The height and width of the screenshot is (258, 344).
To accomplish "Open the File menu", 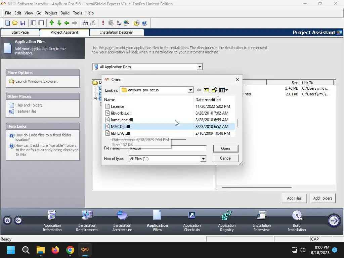I will [x=8, y=13].
